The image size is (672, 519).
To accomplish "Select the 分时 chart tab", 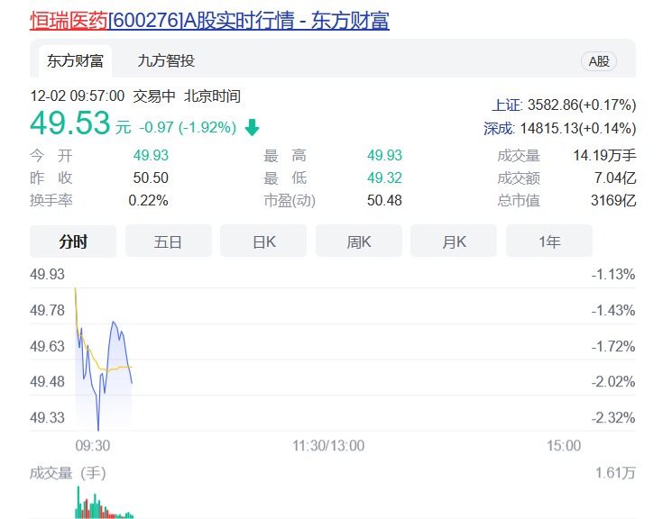I will [x=73, y=241].
